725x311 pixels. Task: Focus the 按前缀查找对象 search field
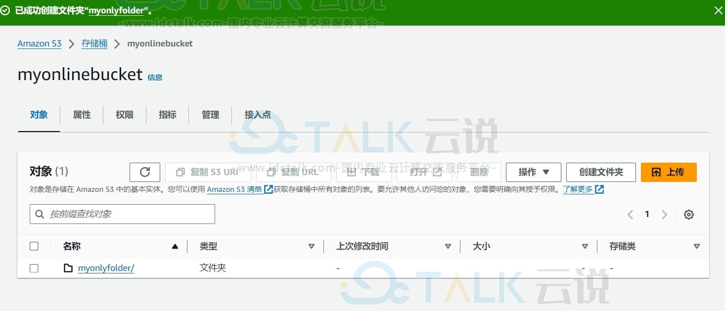click(122, 214)
